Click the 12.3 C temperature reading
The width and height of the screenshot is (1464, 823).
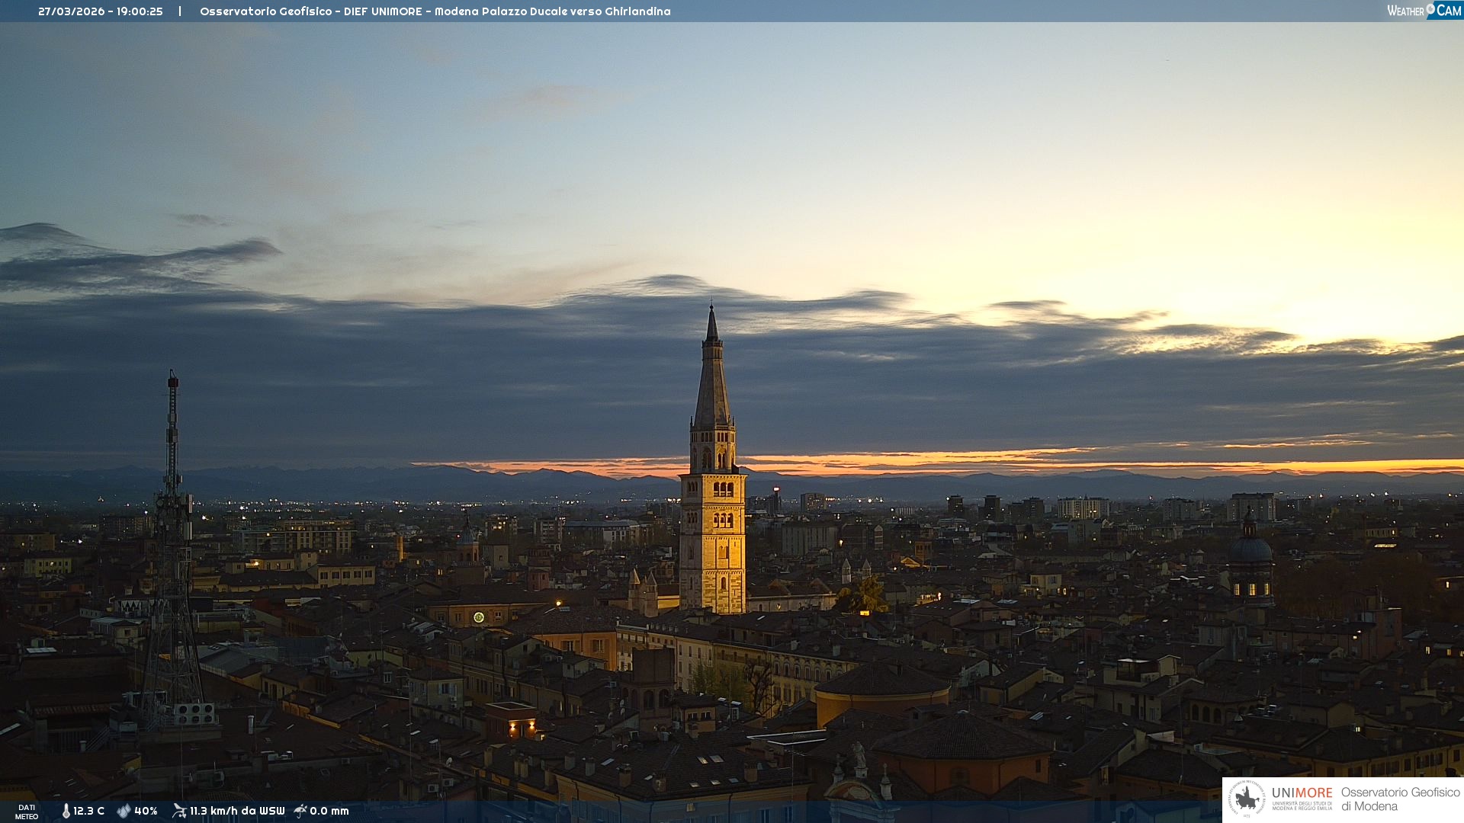point(88,811)
